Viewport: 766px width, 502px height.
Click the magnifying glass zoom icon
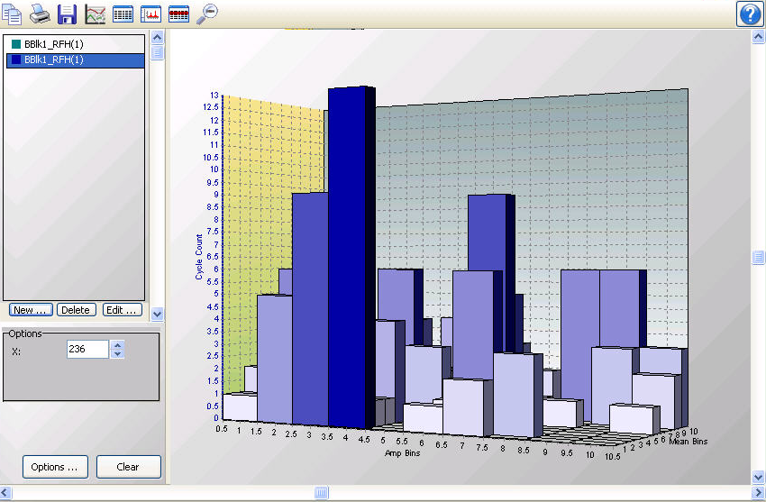[x=206, y=14]
